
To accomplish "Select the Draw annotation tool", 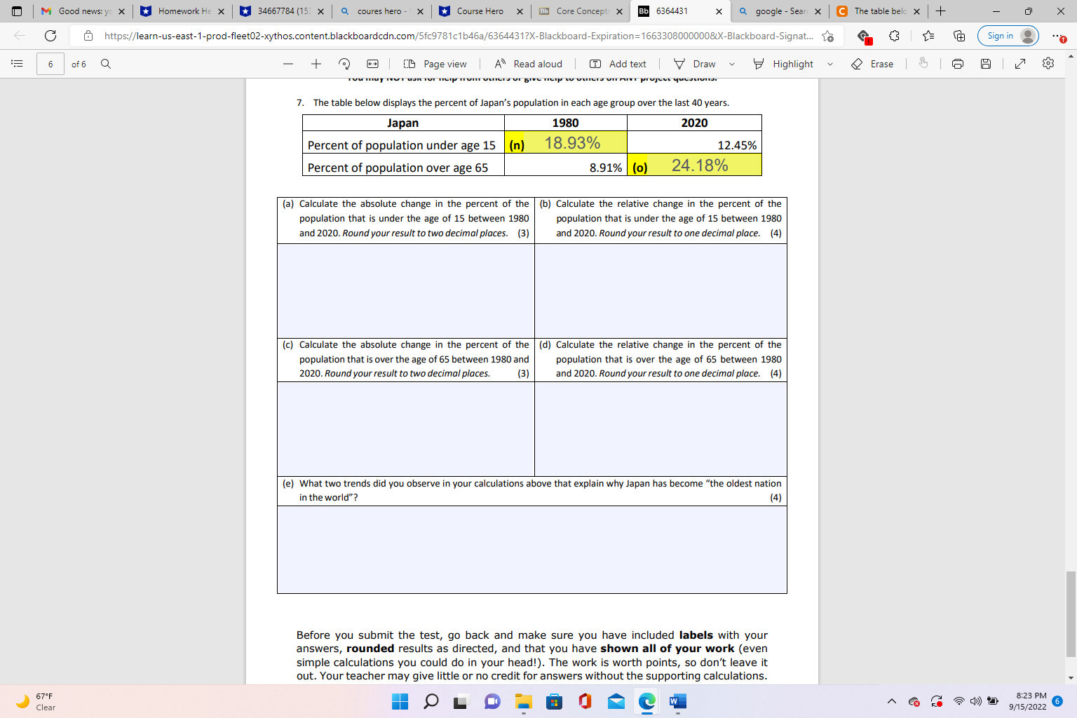I will click(694, 64).
